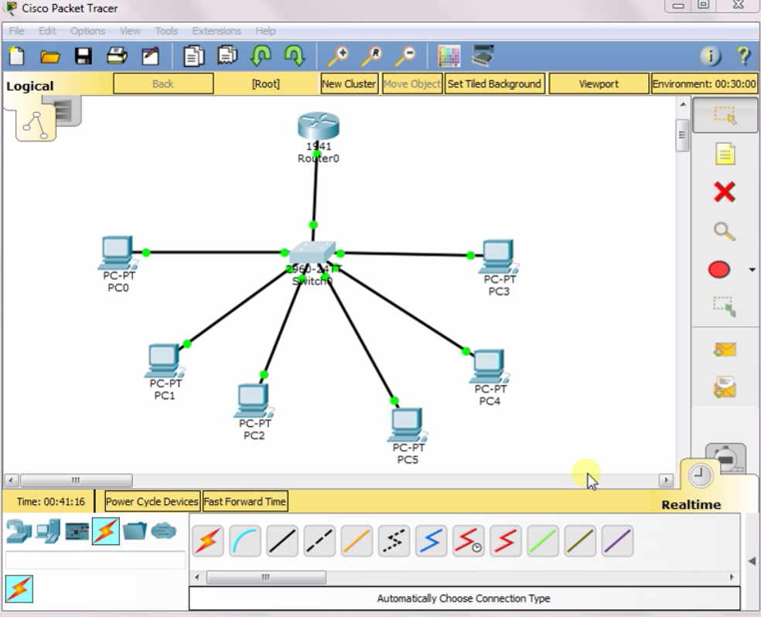Click Router0 on the workspace

[x=319, y=126]
